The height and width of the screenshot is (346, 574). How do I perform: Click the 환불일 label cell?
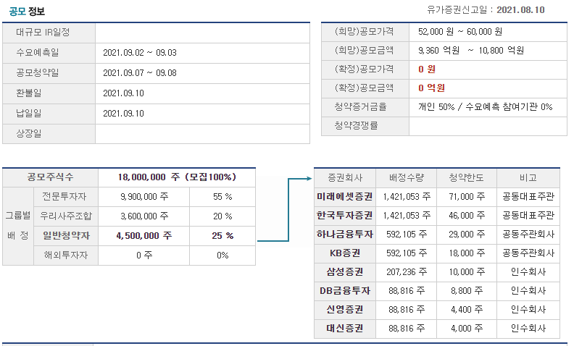49,93
